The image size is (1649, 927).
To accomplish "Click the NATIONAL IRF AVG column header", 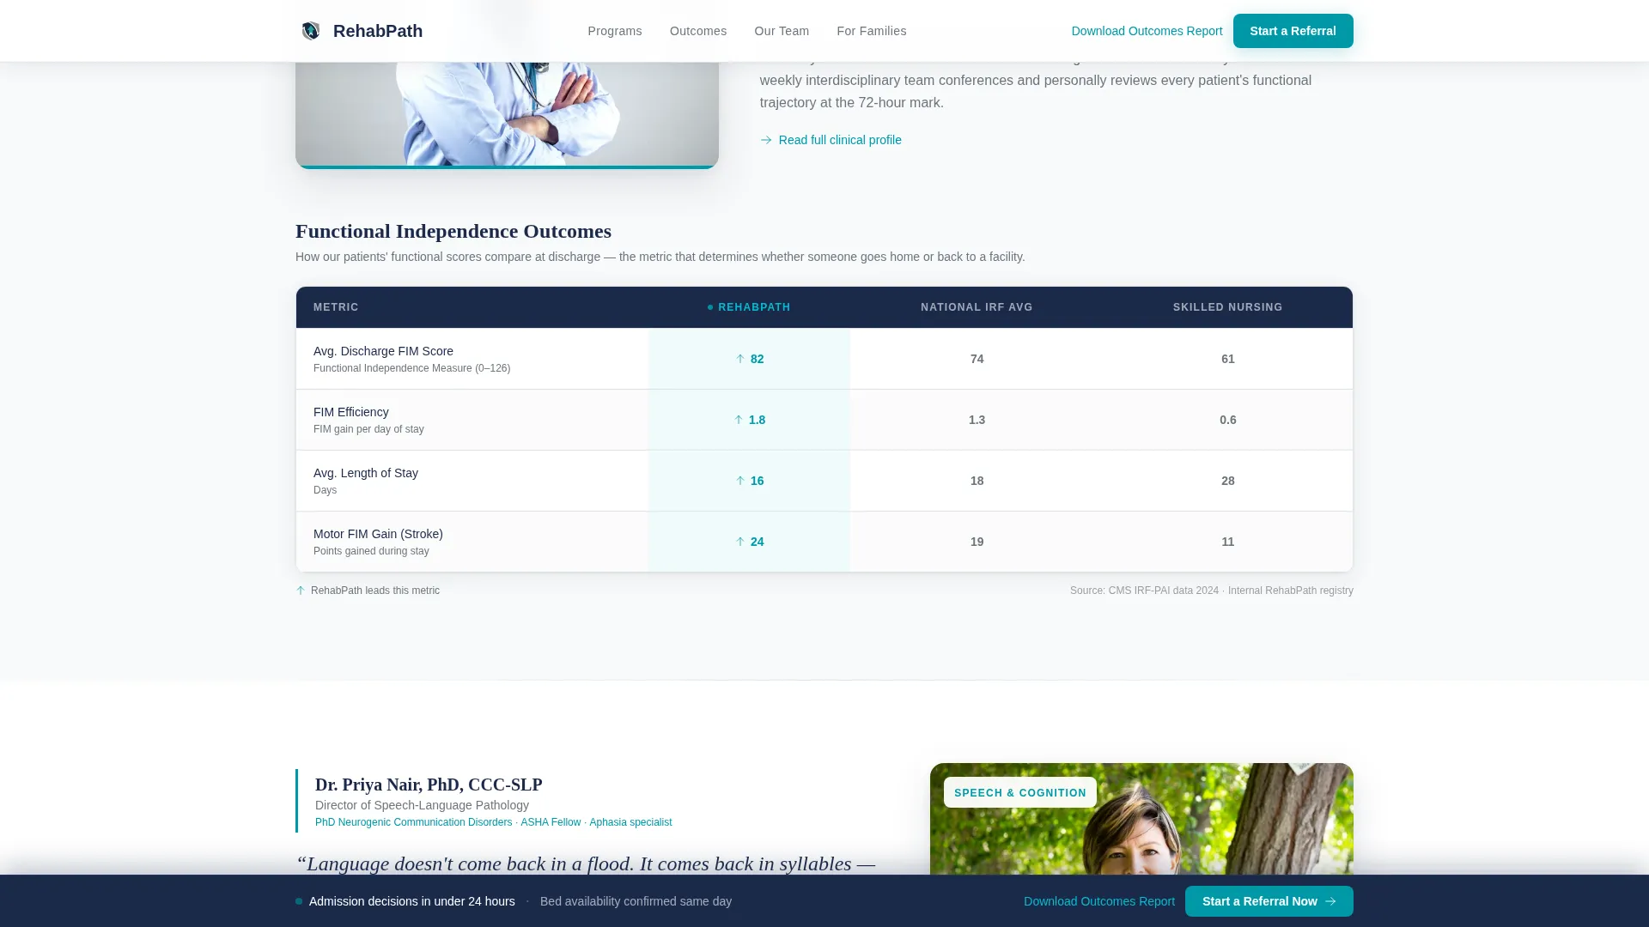I will coord(977,307).
